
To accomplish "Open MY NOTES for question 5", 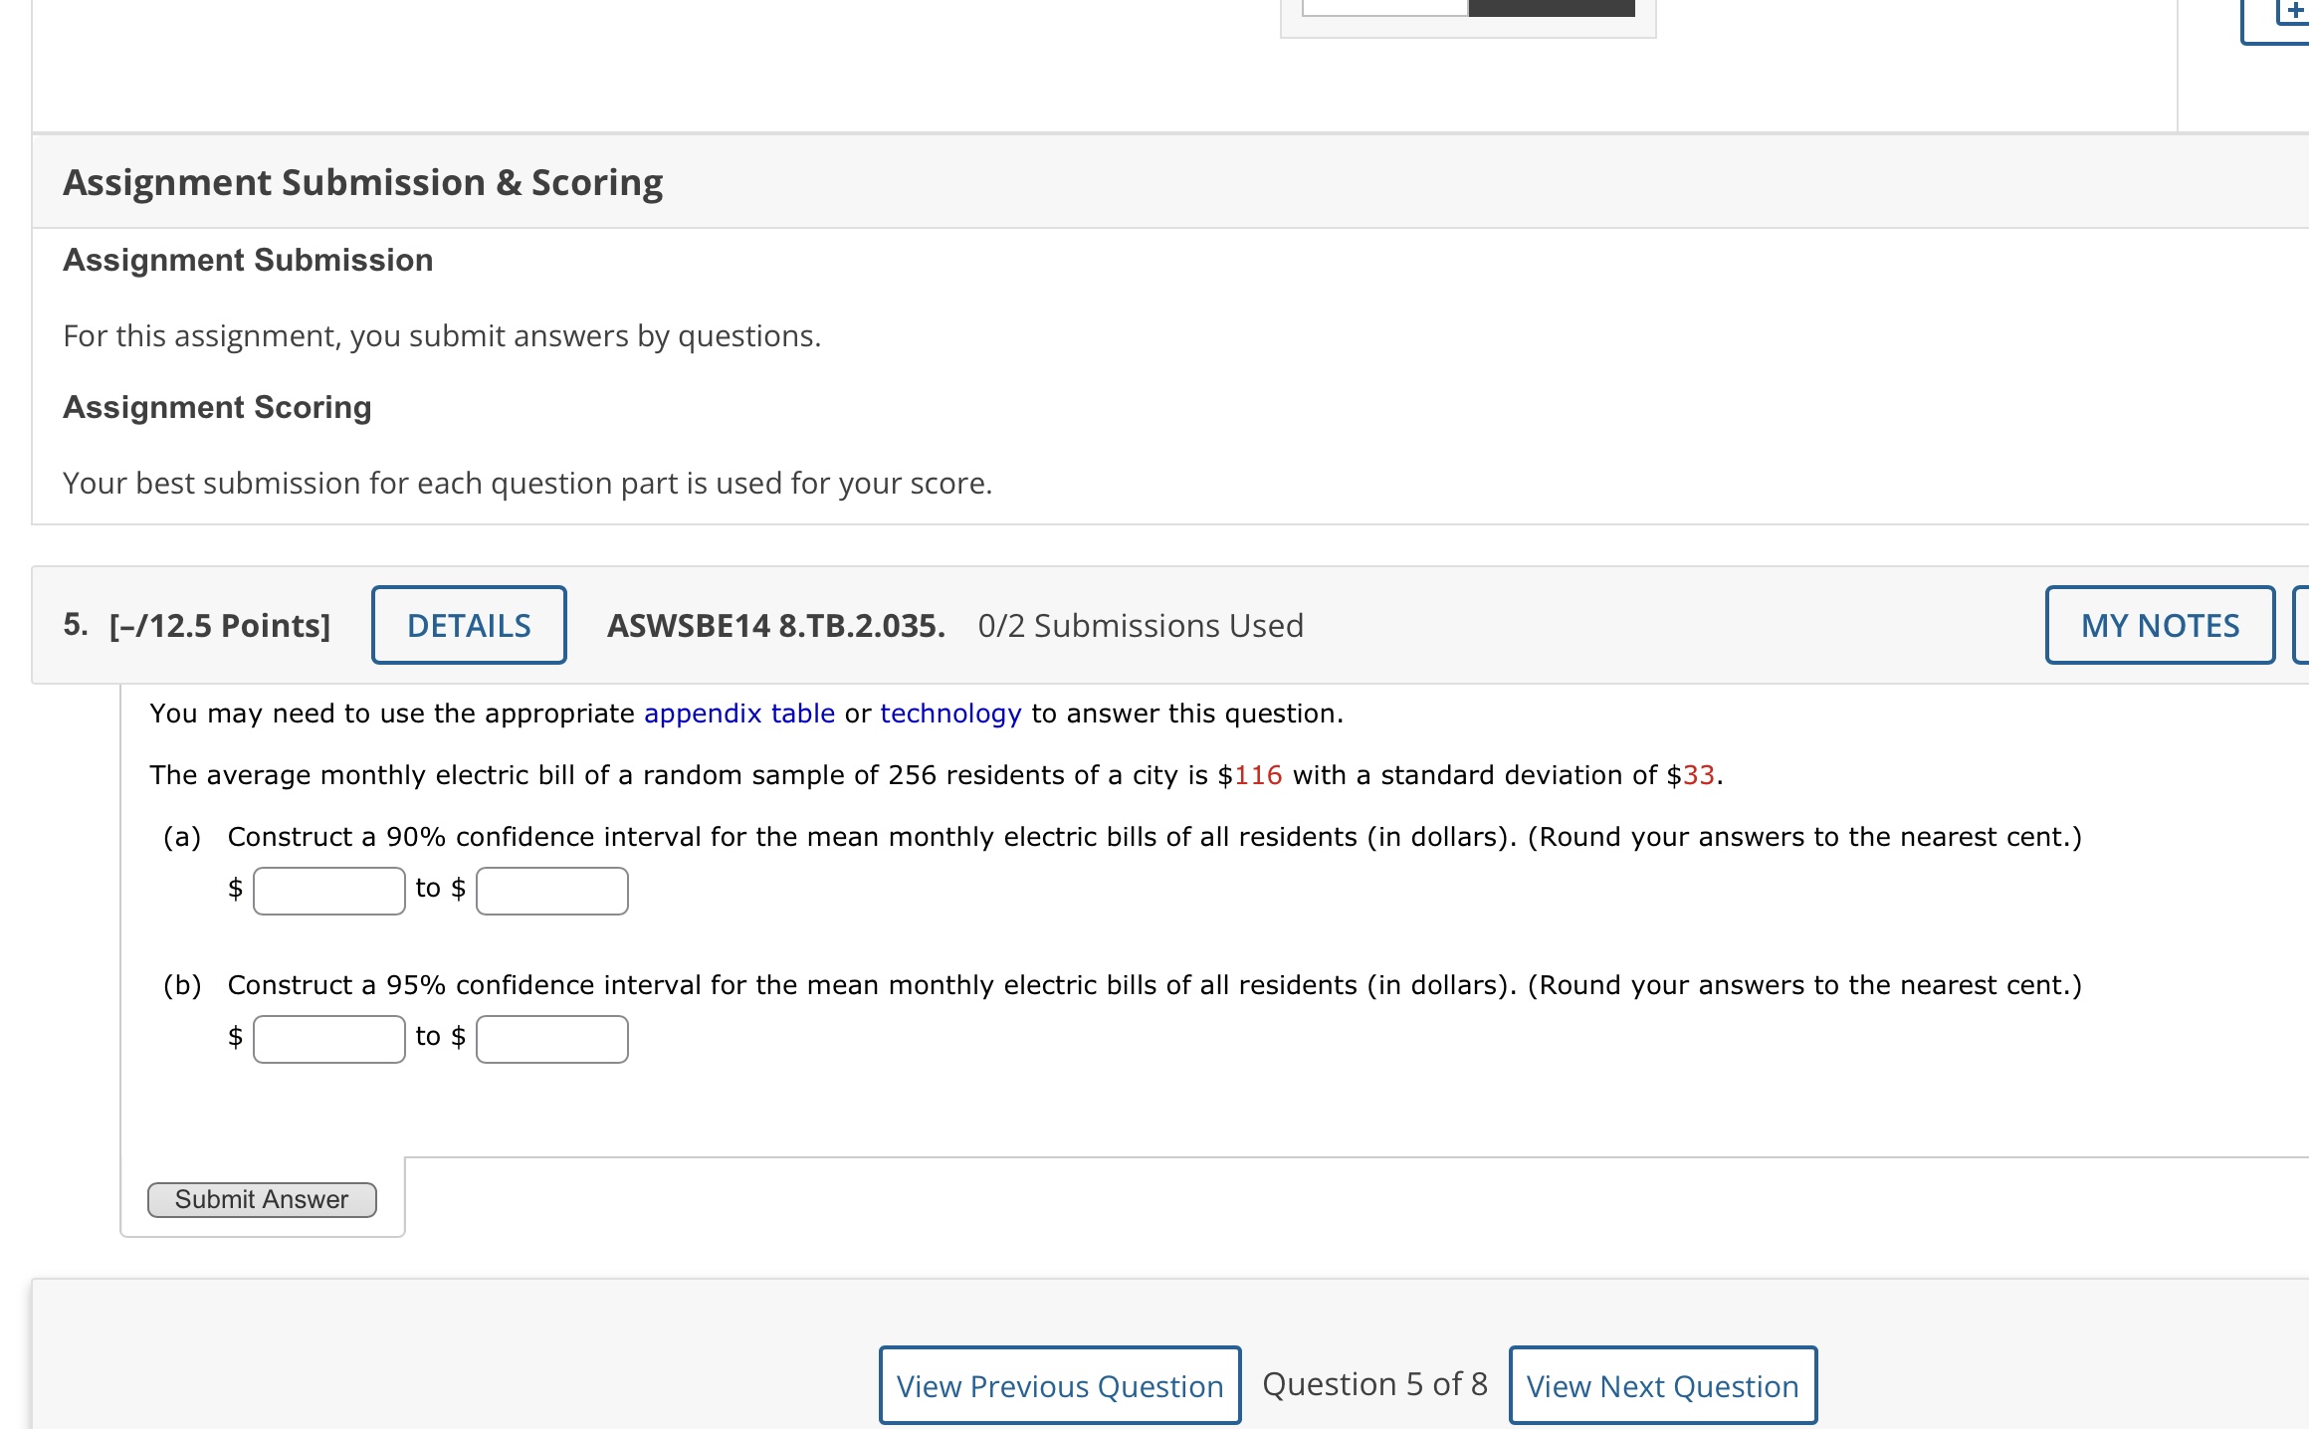I will pyautogui.click(x=2159, y=625).
